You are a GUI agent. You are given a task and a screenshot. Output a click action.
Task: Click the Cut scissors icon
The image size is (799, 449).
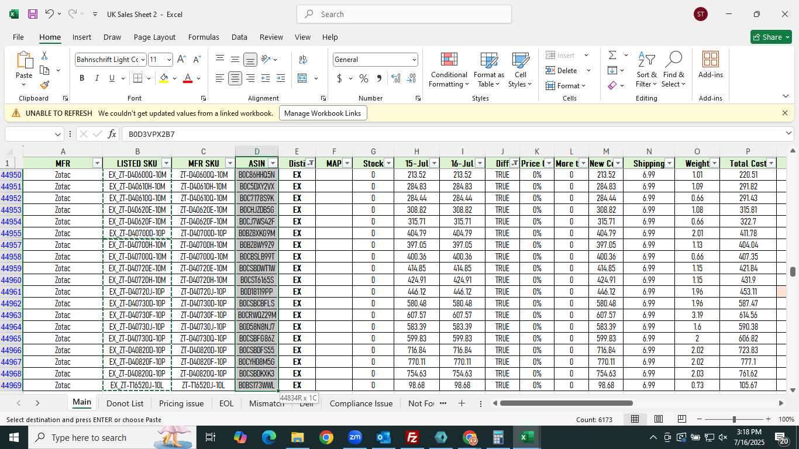click(44, 56)
